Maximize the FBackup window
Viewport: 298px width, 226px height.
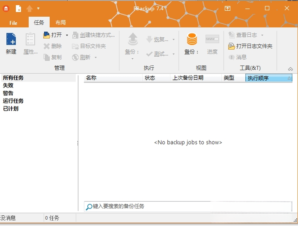click(x=267, y=8)
